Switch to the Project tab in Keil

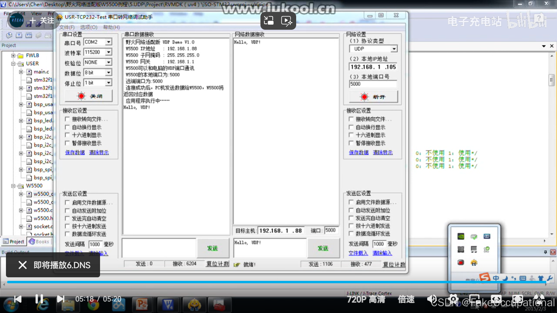[x=14, y=242]
